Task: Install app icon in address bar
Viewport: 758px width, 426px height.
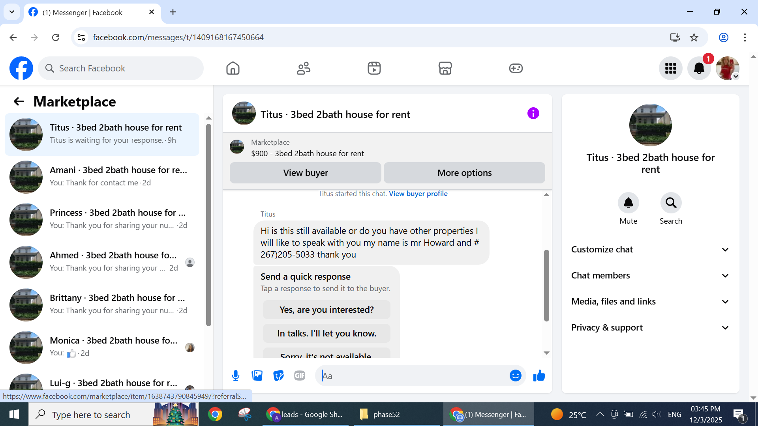Action: [675, 37]
